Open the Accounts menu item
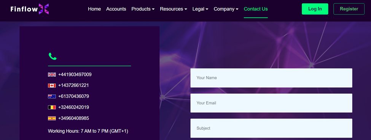This screenshot has height=140, width=371. tap(116, 9)
